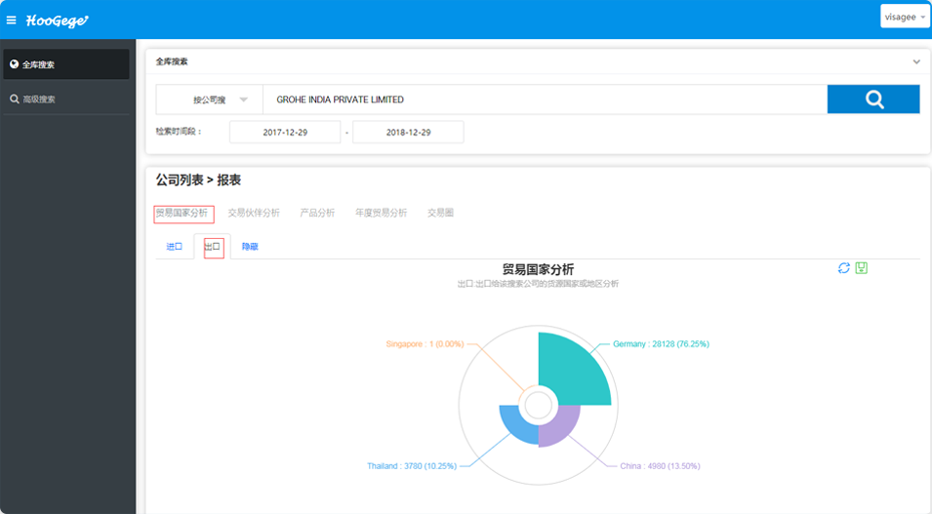932x514 pixels.
Task: Focus the company name search field
Action: [546, 99]
